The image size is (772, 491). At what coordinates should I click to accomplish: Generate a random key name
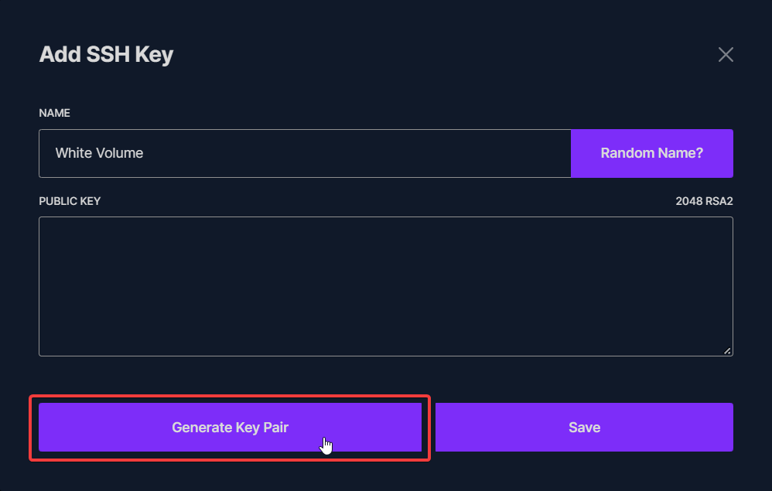651,153
